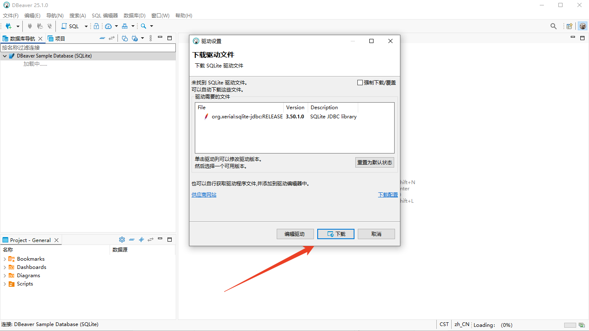Image resolution: width=589 pixels, height=331 pixels.
Task: Click the transaction lock icon in the toolbar
Action: pos(96,26)
